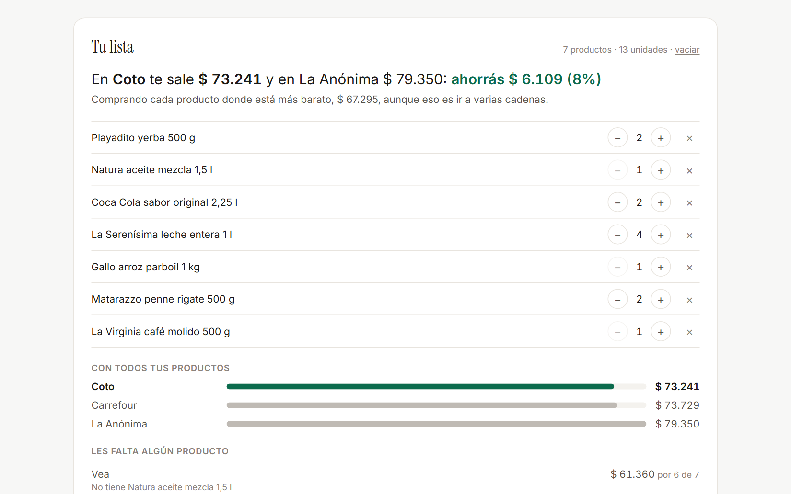Image resolution: width=791 pixels, height=494 pixels.
Task: Increase Matarazzo penne rigate quantity
Action: tap(661, 300)
